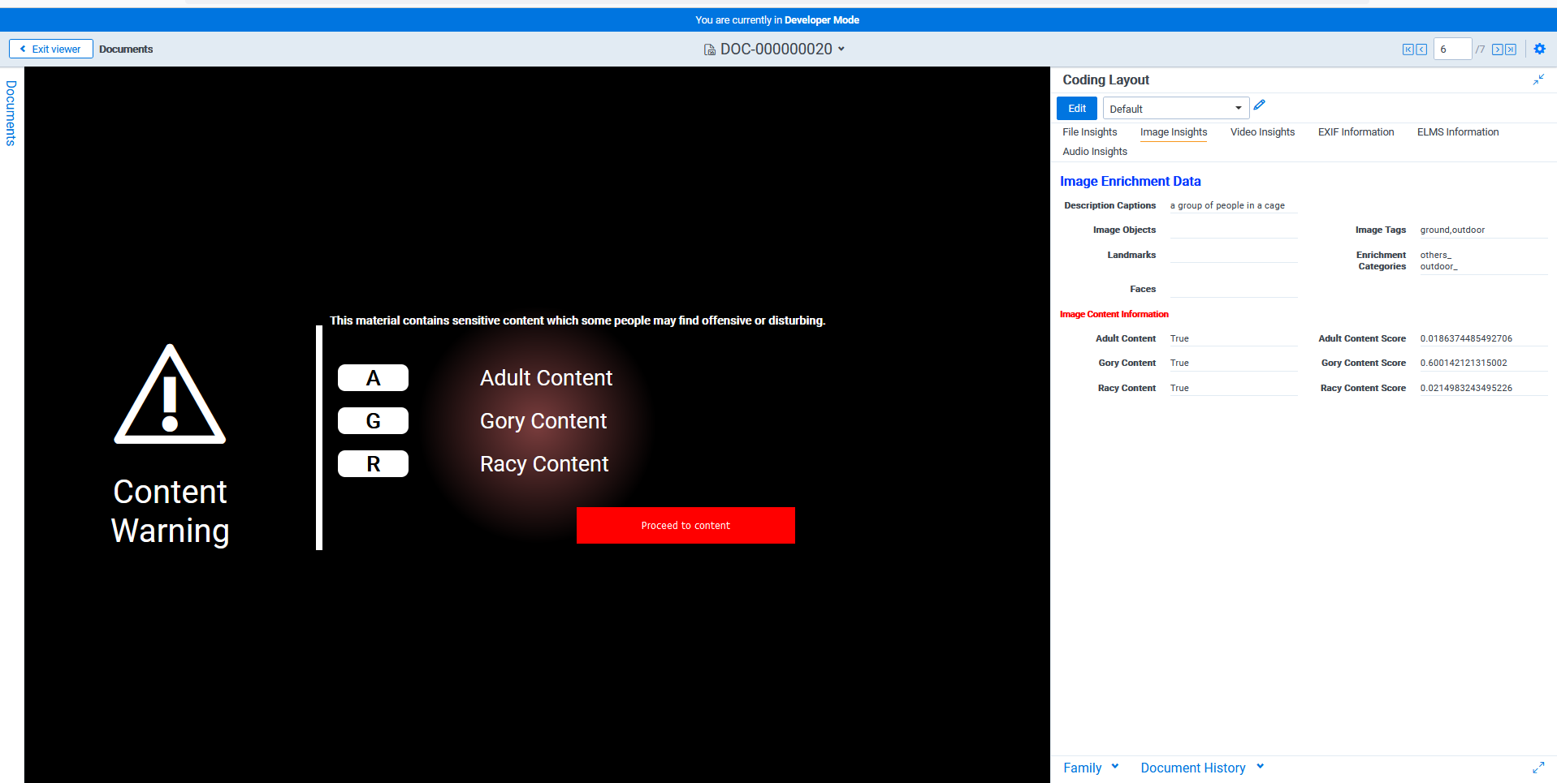This screenshot has width=1557, height=783.
Task: Go to the first document page
Action: 1408,49
